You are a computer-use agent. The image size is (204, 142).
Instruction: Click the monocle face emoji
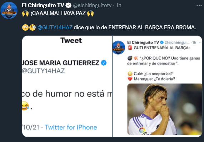[x=33, y=27]
